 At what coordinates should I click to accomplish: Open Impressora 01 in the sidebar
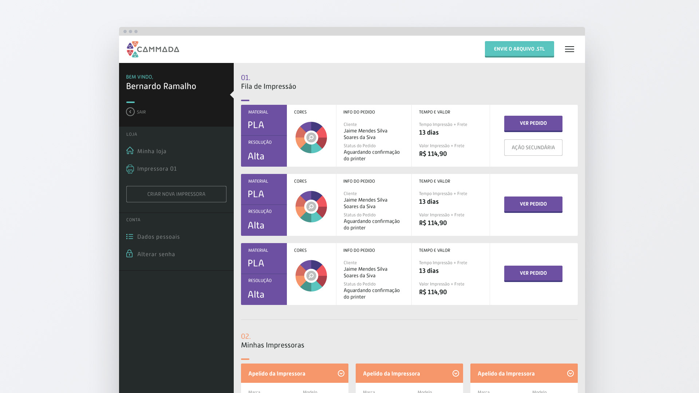(157, 169)
